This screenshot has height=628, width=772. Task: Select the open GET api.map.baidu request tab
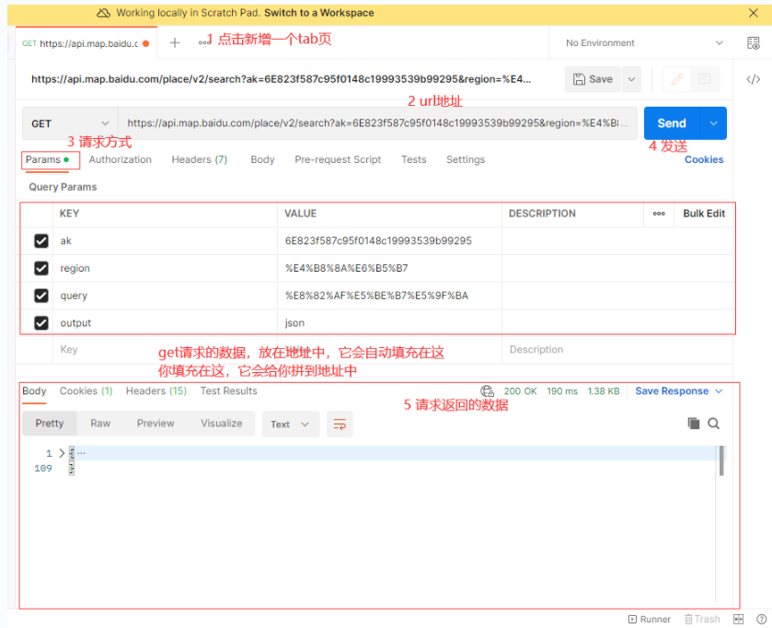86,43
